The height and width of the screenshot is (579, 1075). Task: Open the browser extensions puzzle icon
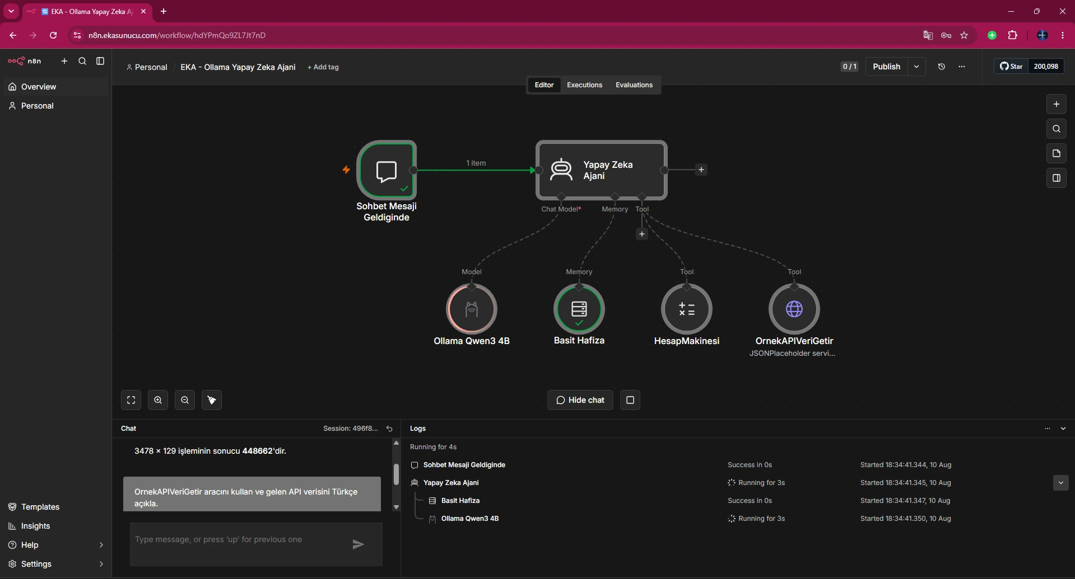1012,35
